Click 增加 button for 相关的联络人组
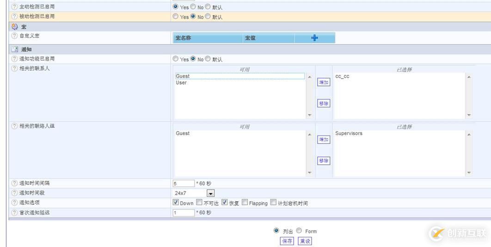 [324, 140]
